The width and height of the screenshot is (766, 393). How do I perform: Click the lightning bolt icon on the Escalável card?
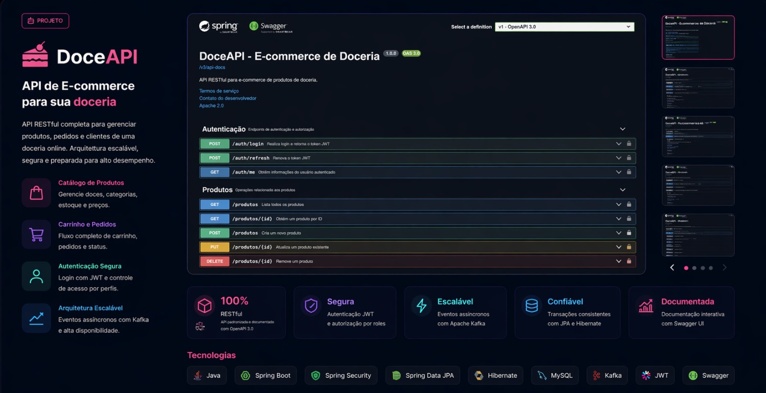coord(421,305)
